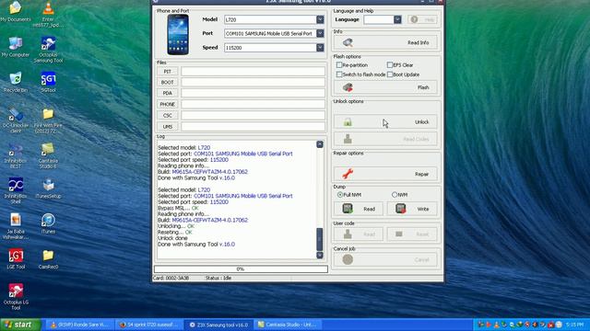Click the Flash button

point(385,87)
